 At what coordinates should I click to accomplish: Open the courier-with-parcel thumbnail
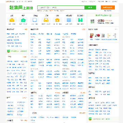(x=92, y=36)
